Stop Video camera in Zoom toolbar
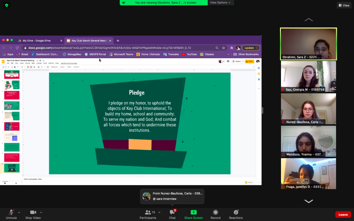 33,214
